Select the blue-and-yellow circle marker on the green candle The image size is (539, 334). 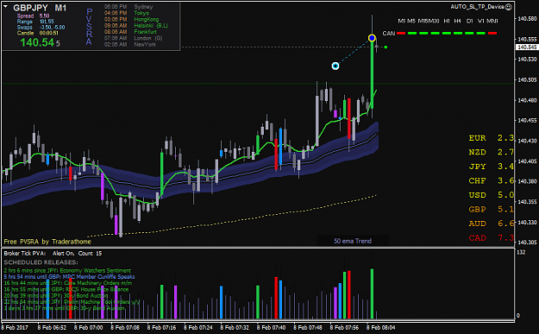(x=372, y=38)
